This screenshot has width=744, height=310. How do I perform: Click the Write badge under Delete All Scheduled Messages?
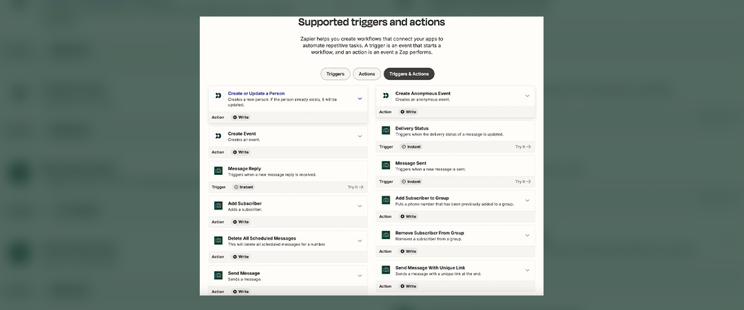(x=241, y=257)
